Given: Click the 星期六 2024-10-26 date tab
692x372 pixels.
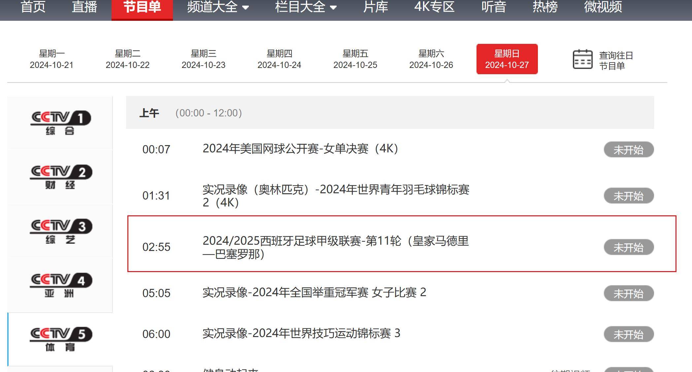Looking at the screenshot, I should (x=431, y=59).
